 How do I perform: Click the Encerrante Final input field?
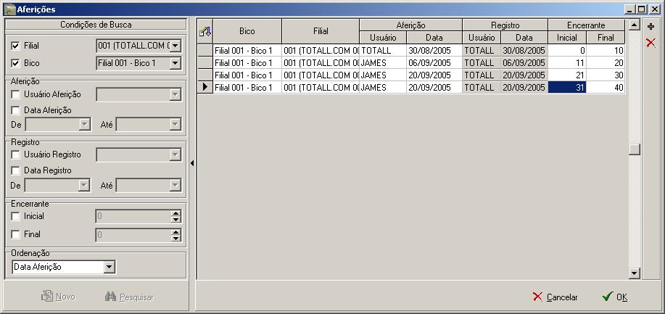click(133, 235)
